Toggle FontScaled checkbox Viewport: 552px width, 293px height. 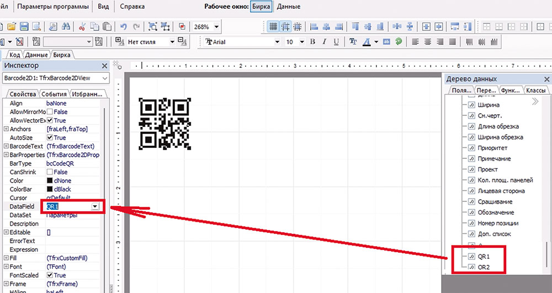50,275
